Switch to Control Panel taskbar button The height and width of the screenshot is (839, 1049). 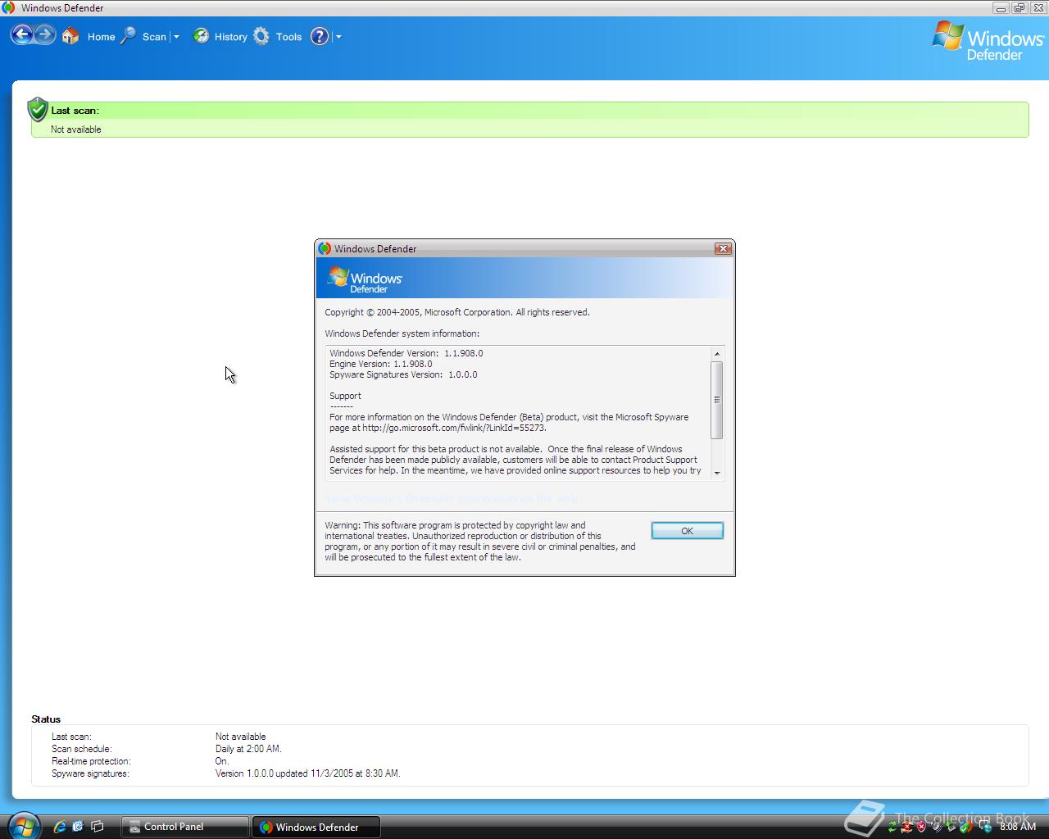click(184, 827)
